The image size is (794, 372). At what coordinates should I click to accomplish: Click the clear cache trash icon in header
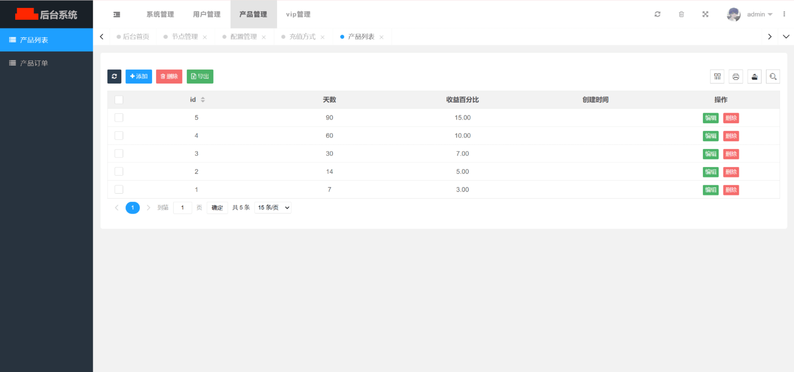pyautogui.click(x=681, y=14)
